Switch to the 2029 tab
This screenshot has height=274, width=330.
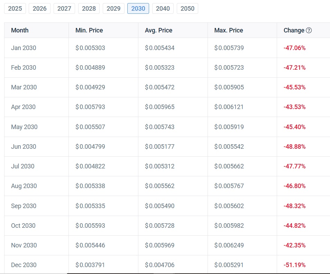pos(113,8)
